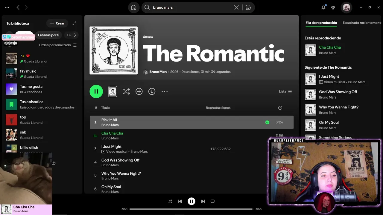Screen dimensions: 383x215
Task: Open the Orden personalizado sort menu
Action: (x=58, y=45)
